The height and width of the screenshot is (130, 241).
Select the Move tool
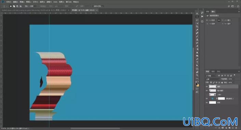point(197,14)
